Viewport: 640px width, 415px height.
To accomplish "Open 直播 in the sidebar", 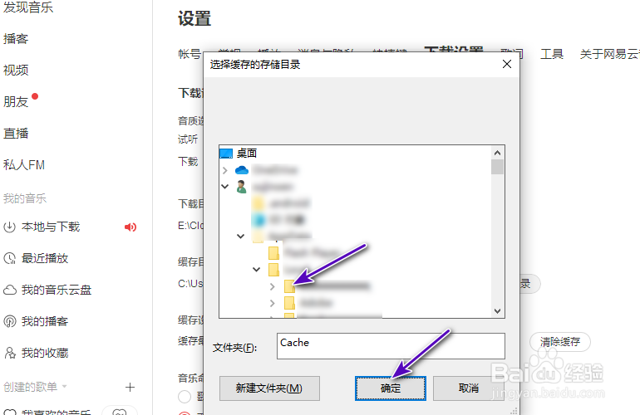I will click(x=16, y=134).
